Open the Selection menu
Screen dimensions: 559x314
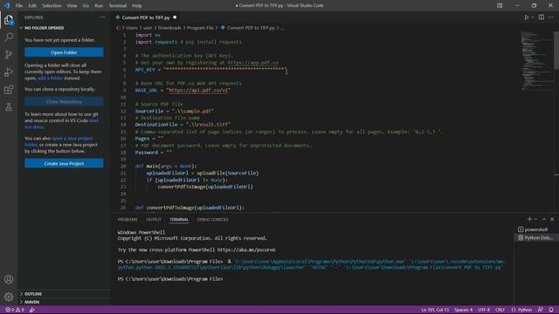point(52,5)
